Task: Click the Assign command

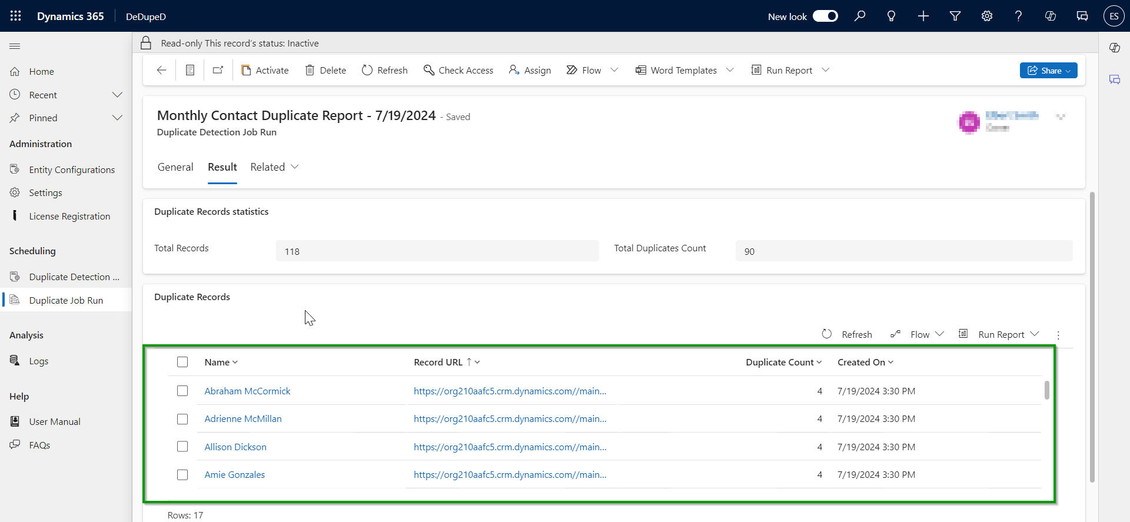Action: [530, 70]
